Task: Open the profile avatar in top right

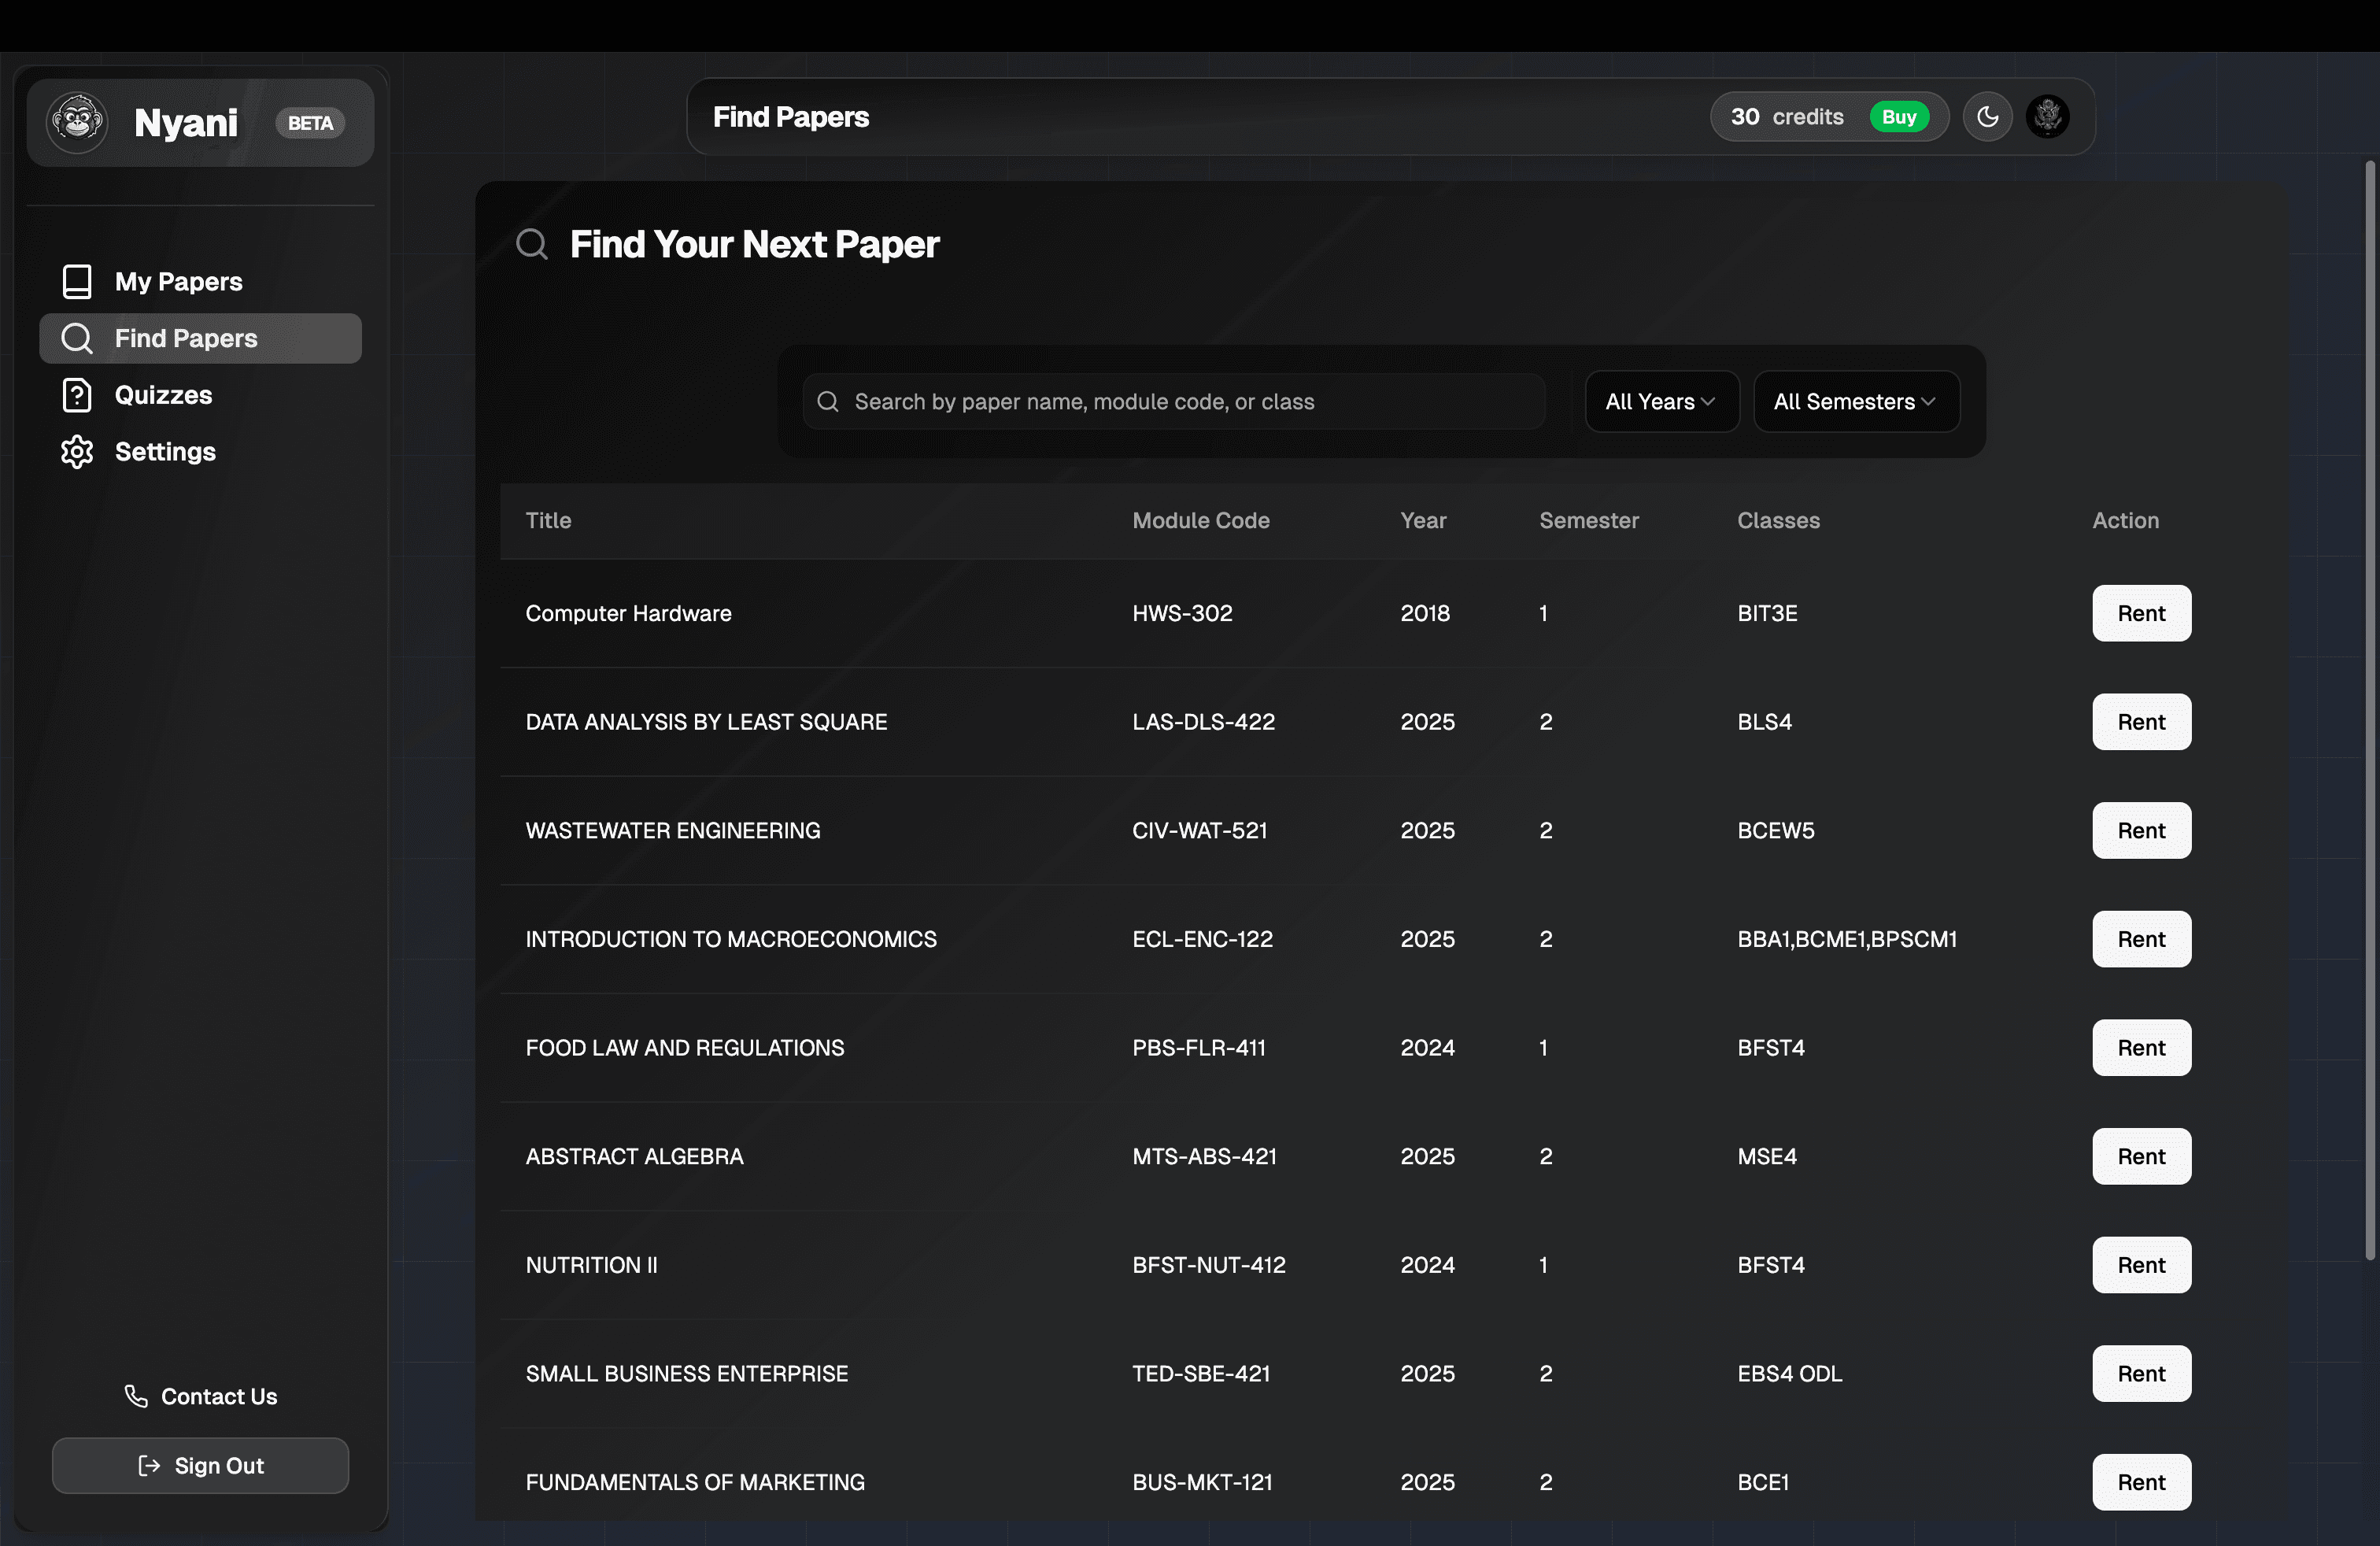Action: (x=2048, y=116)
